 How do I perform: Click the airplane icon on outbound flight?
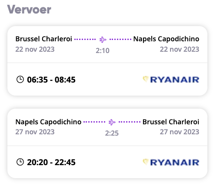(x=103, y=40)
